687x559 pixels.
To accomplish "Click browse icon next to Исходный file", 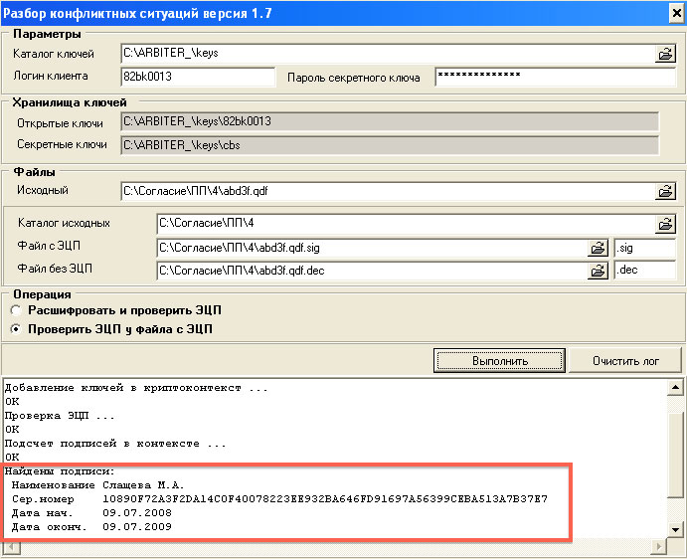I will tap(665, 191).
